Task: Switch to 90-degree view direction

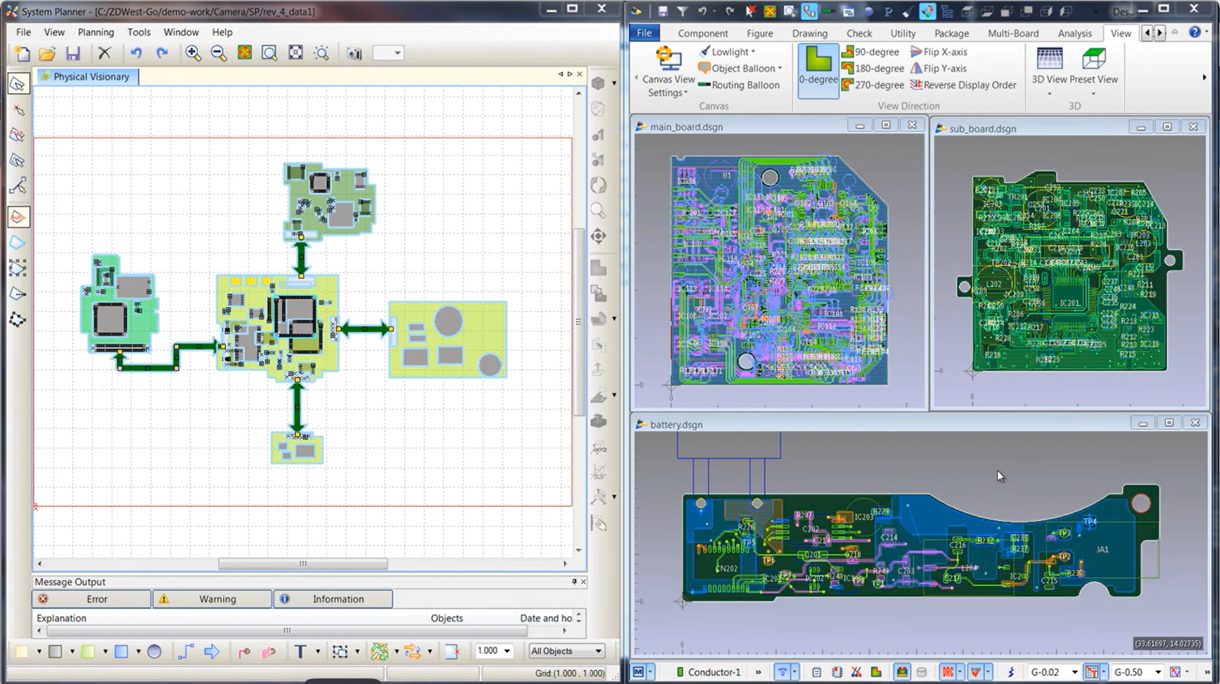Action: click(871, 52)
